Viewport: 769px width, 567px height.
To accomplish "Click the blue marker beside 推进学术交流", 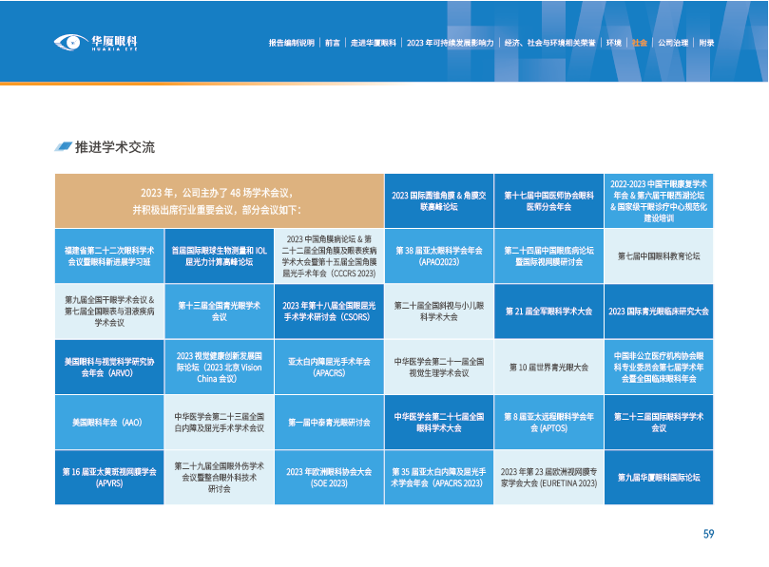I will 63,147.
